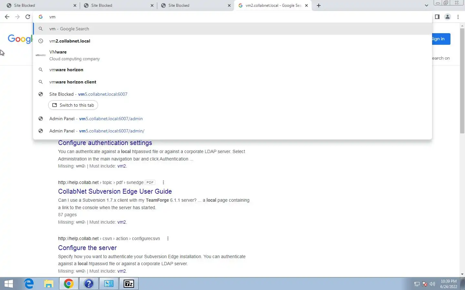
Task: Click the VMware logo icon
Action: tap(41, 55)
